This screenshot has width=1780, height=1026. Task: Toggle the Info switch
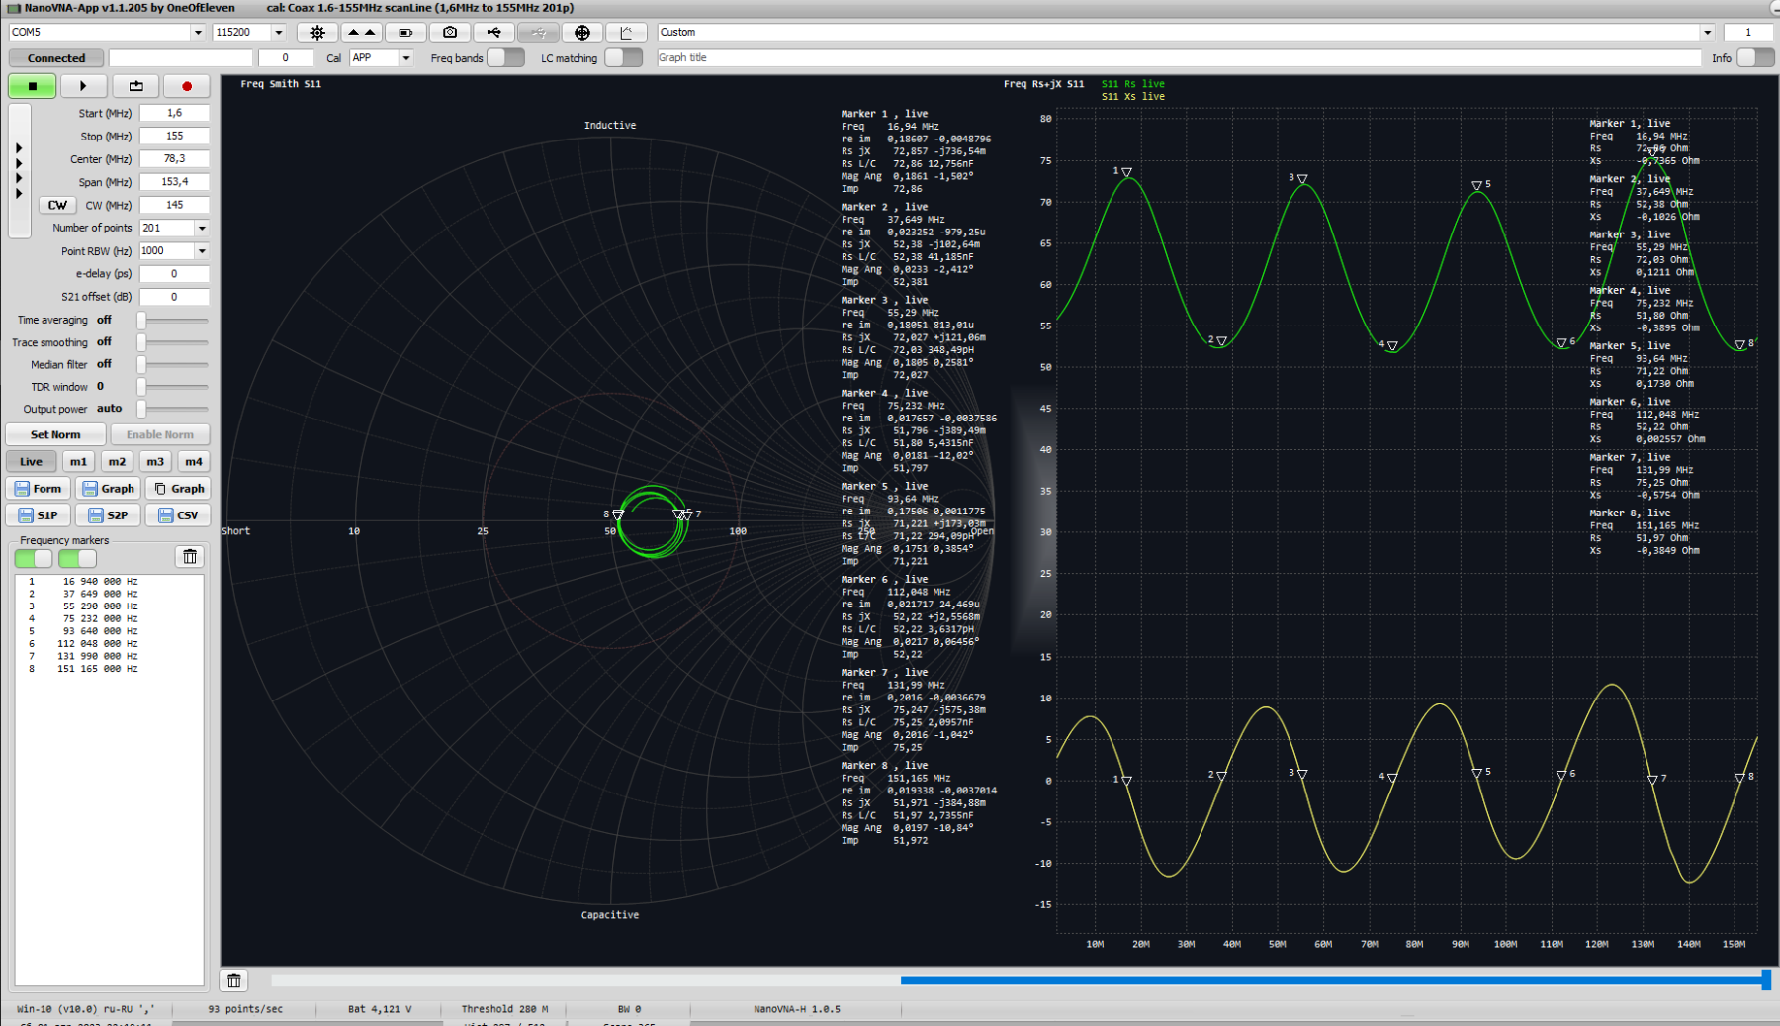[x=1754, y=57]
